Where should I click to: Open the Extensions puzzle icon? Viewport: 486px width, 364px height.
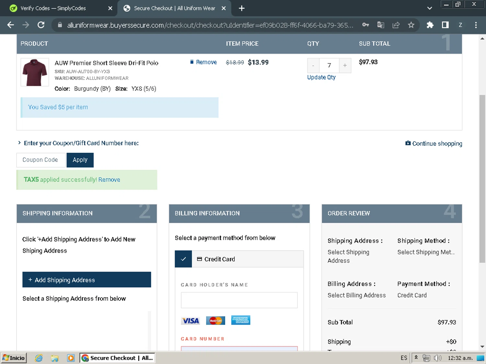pyautogui.click(x=430, y=25)
